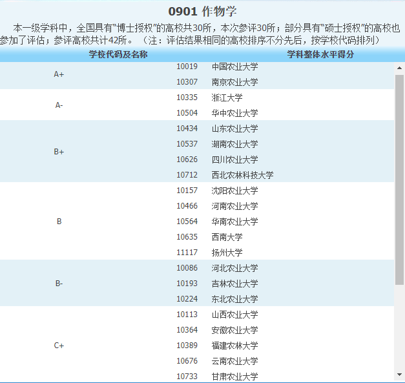Viewport: 405px width, 383px height.
Task: Click school code 10157
Action: point(187,191)
